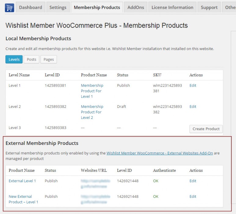Screen dimensions: 236x214
Task: Open the AddOns tab
Action: (x=136, y=7)
